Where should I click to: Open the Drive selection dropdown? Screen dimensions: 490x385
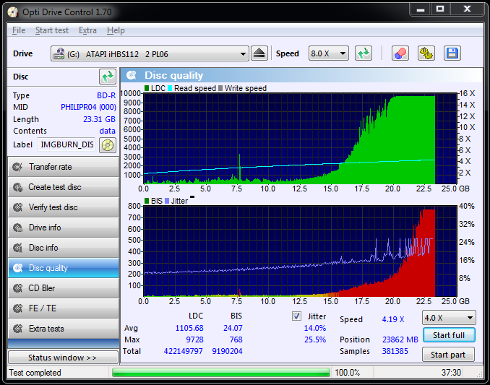click(x=150, y=53)
